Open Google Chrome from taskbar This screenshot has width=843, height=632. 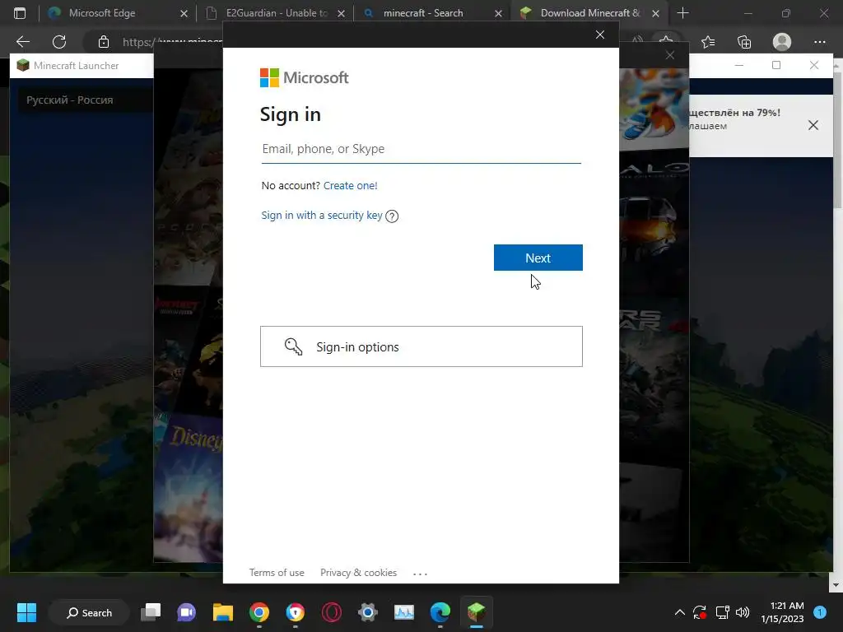[259, 612]
